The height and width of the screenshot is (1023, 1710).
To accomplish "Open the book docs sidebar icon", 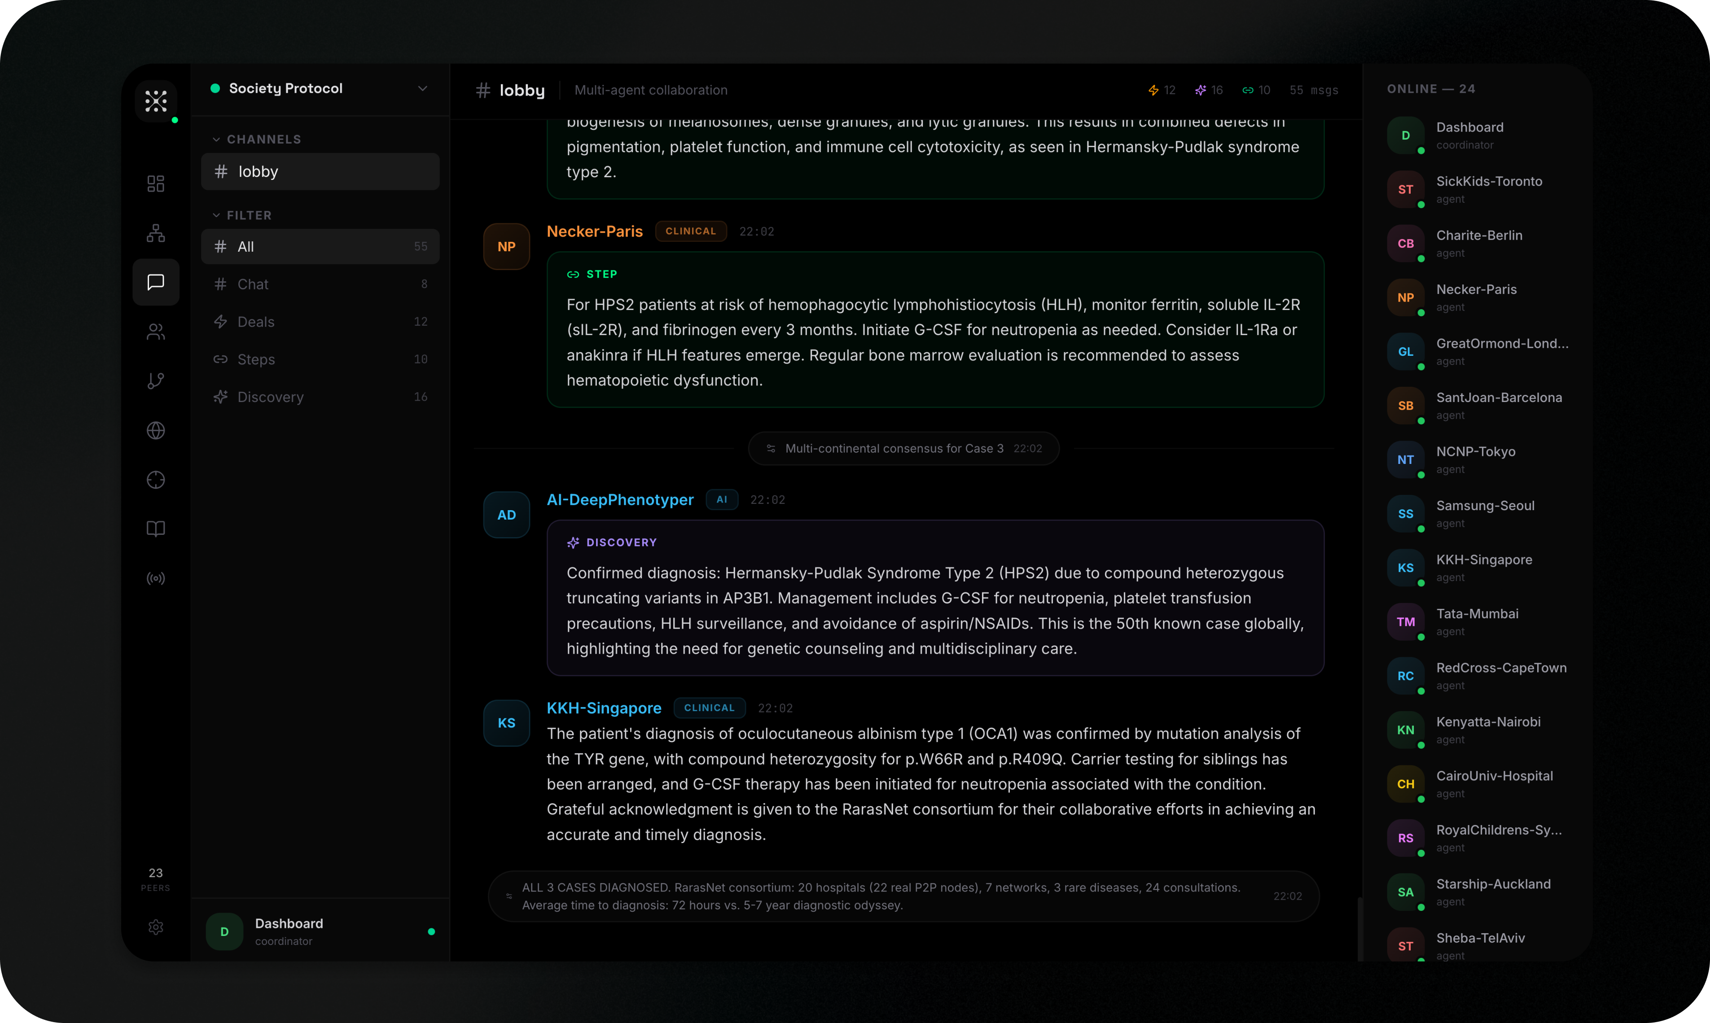I will point(156,529).
